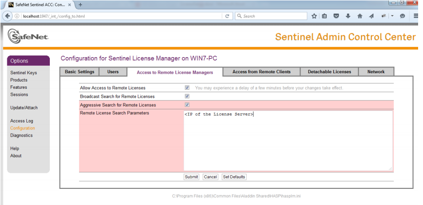Uncheck Aggressive Search for Remote Licenses
The height and width of the screenshot is (205, 423).
tap(187, 105)
